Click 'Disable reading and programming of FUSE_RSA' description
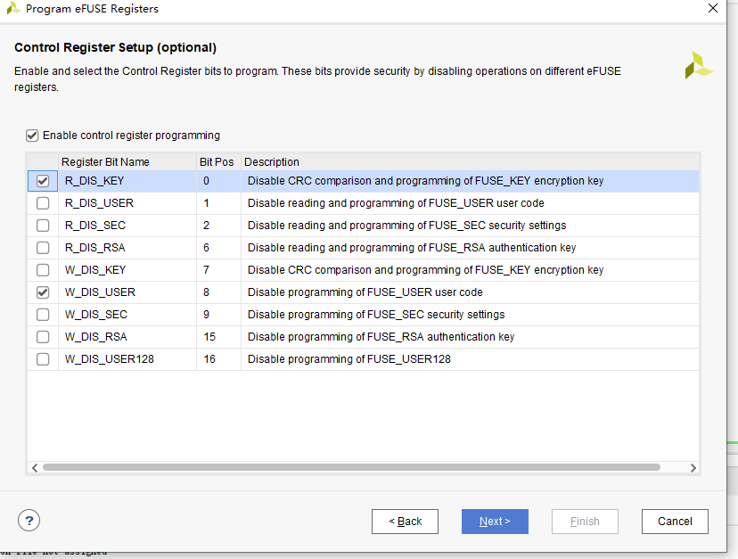The width and height of the screenshot is (738, 559). pyautogui.click(x=412, y=248)
